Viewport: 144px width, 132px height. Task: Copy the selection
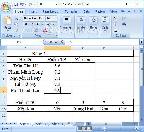17,24
